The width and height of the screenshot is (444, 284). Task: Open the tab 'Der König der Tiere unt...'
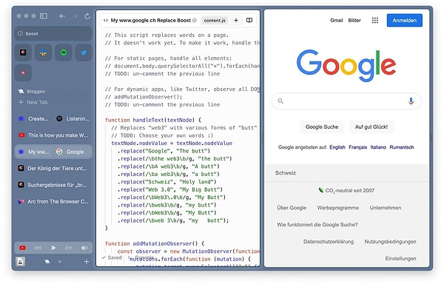tap(53, 169)
